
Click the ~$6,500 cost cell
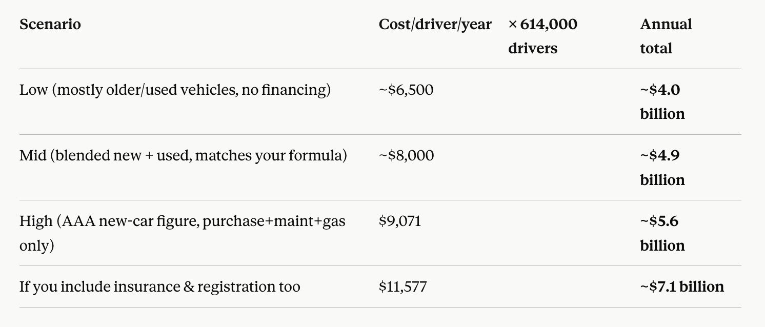406,90
